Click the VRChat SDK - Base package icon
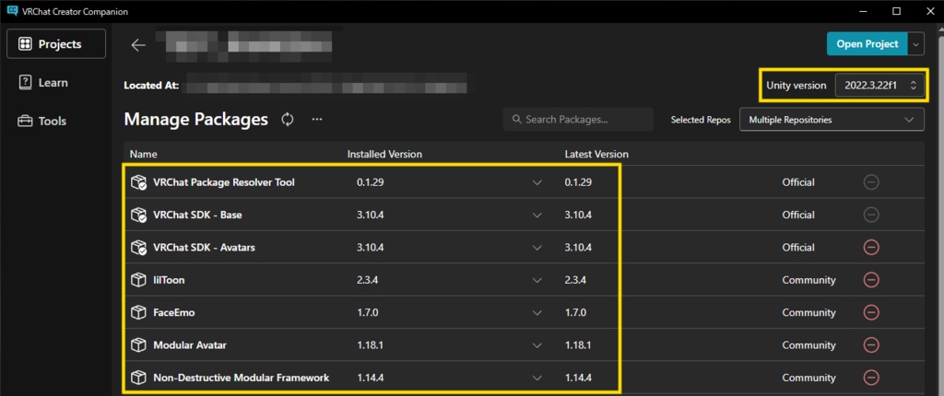Viewport: 944px width, 396px height. [x=138, y=215]
